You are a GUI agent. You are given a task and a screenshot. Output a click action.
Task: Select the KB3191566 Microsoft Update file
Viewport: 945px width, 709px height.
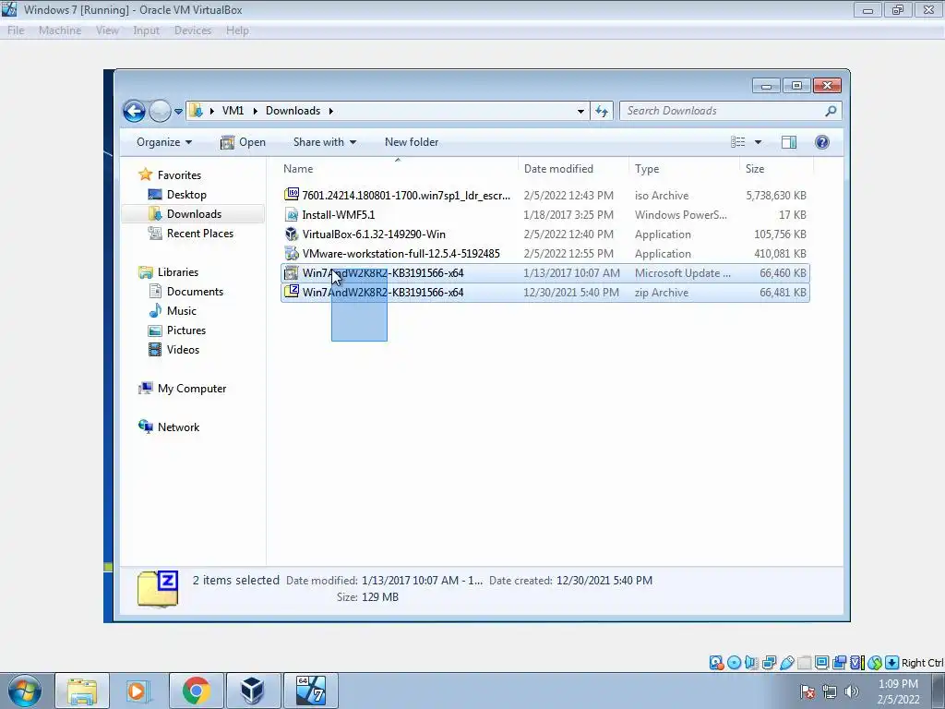pyautogui.click(x=544, y=273)
